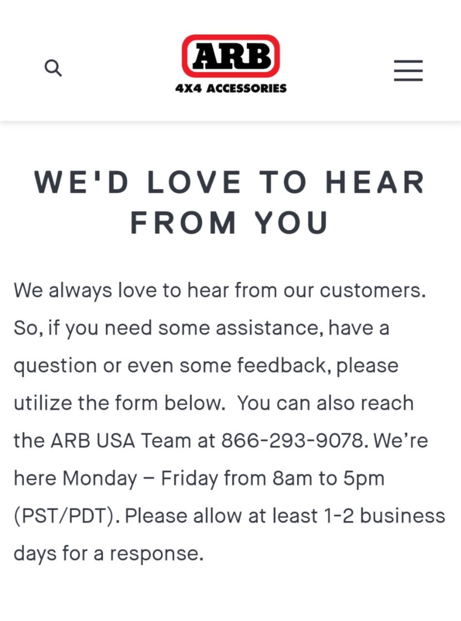This screenshot has width=461, height=621.
Task: Open the search magnifier icon
Action: pos(53,68)
